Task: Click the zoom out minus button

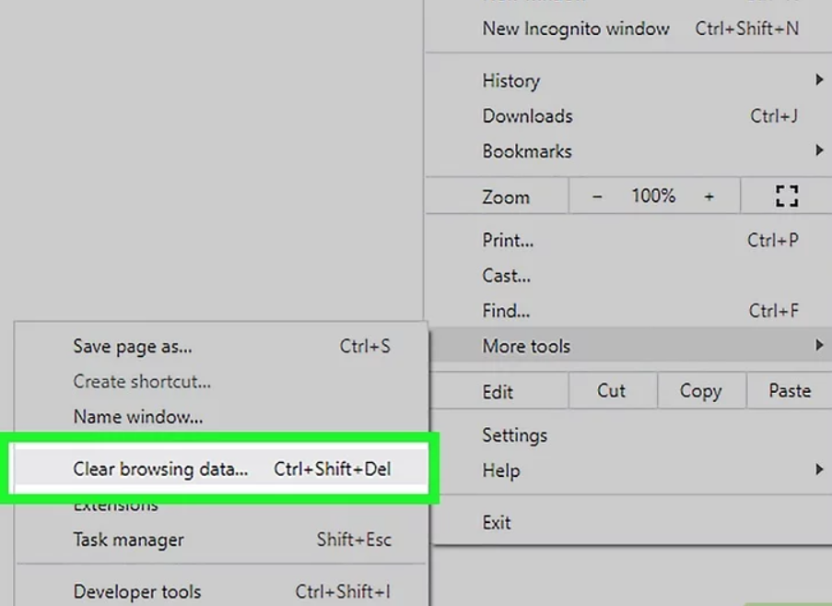Action: point(597,196)
